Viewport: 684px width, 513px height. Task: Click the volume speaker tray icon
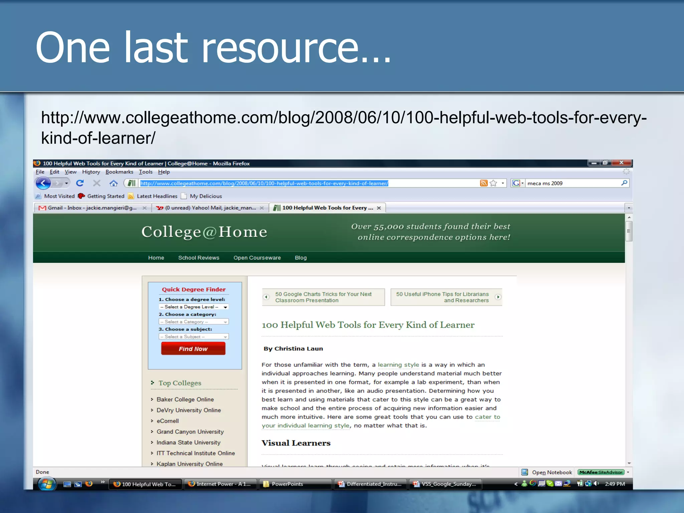pyautogui.click(x=596, y=484)
